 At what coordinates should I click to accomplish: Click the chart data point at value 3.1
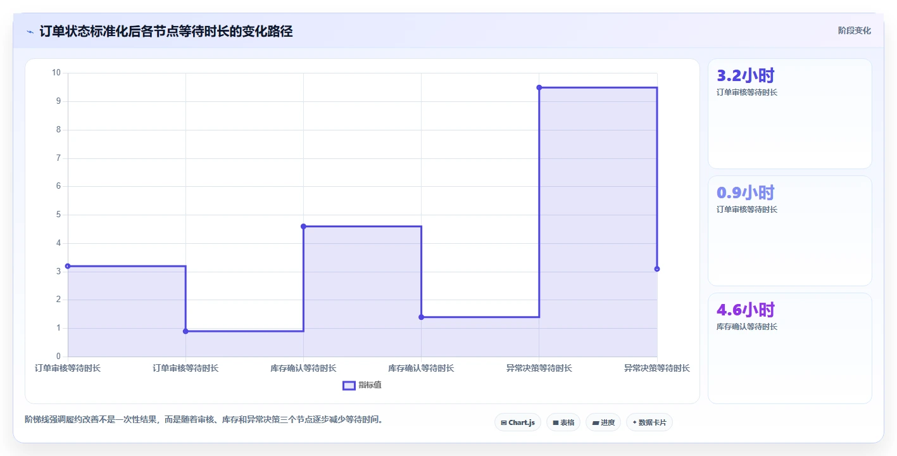[x=657, y=269]
